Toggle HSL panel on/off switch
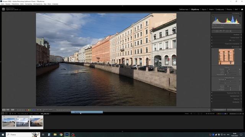The height and width of the screenshot is (137, 245). (212, 40)
